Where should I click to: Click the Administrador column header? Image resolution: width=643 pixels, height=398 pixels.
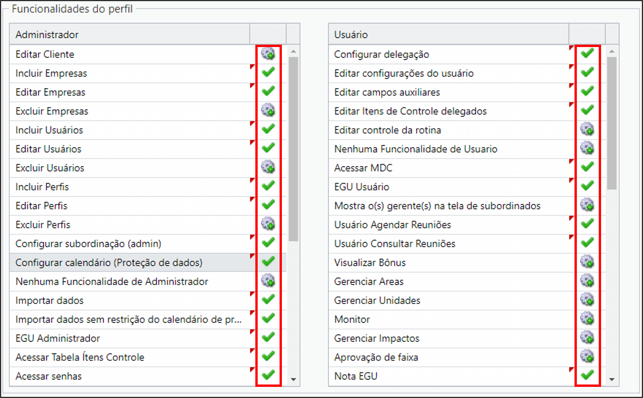click(x=130, y=34)
